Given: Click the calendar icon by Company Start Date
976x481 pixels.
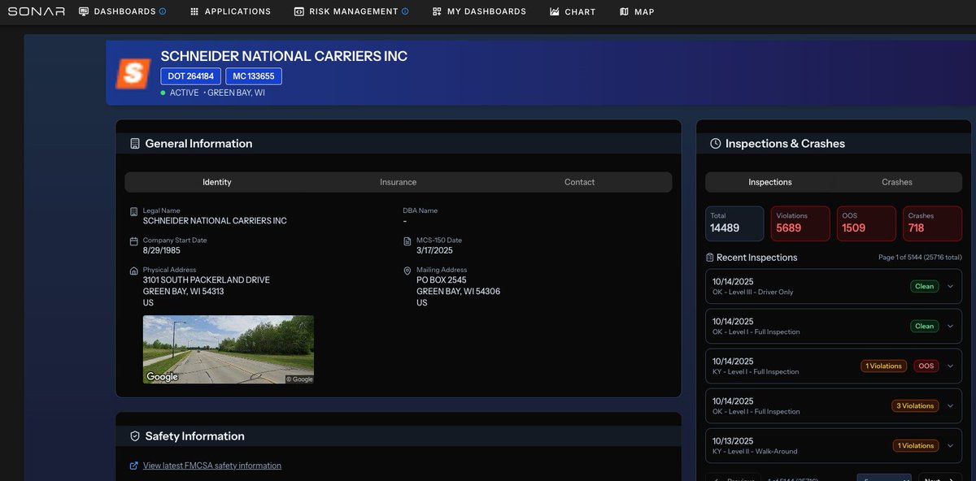Looking at the screenshot, I should click(x=134, y=241).
